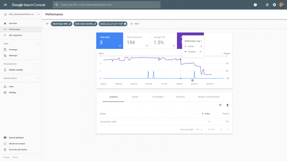The width and height of the screenshot is (287, 161).
Task: Open the hamburger main menu
Action: pyautogui.click(x=5, y=5)
